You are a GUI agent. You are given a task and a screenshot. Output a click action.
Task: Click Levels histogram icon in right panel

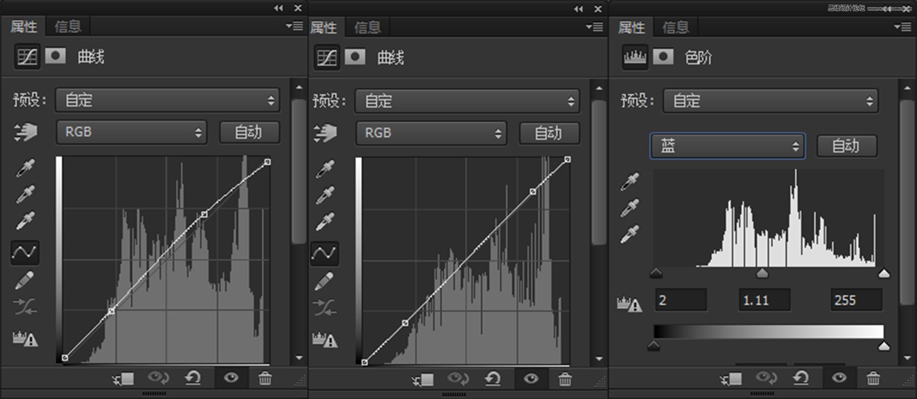pos(635,57)
